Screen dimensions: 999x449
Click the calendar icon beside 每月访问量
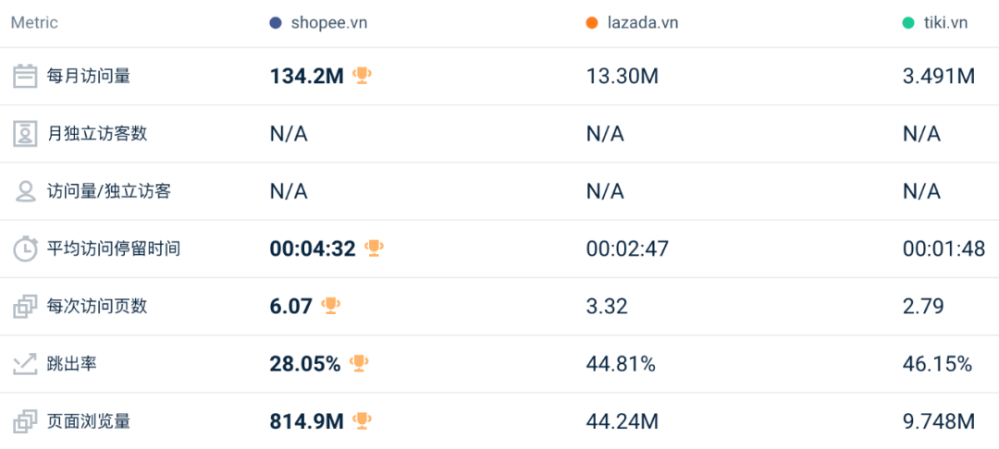coord(26,77)
